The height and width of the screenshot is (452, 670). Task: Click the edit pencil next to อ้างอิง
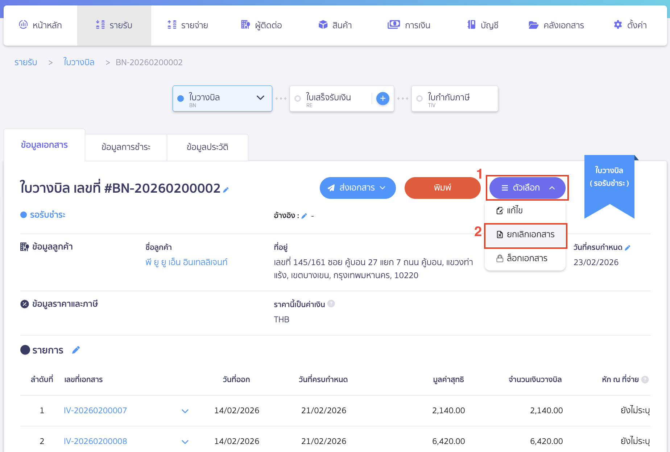[304, 216]
